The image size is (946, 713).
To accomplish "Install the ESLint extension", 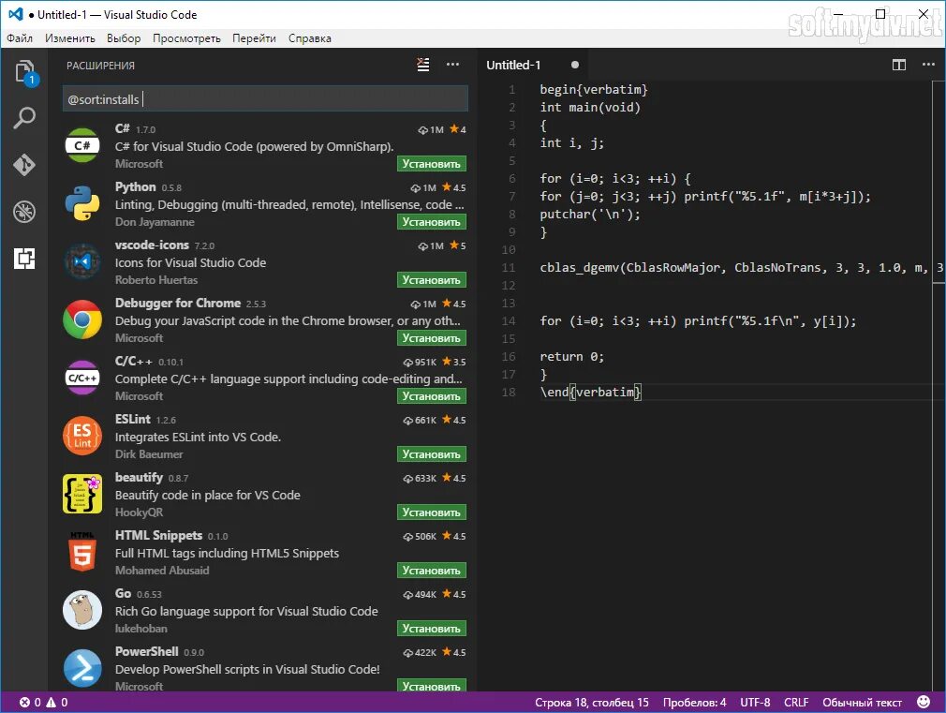I will [432, 453].
